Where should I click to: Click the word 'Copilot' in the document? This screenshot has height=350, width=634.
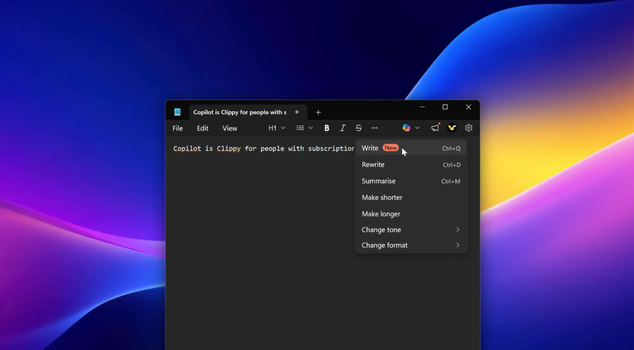pos(188,149)
